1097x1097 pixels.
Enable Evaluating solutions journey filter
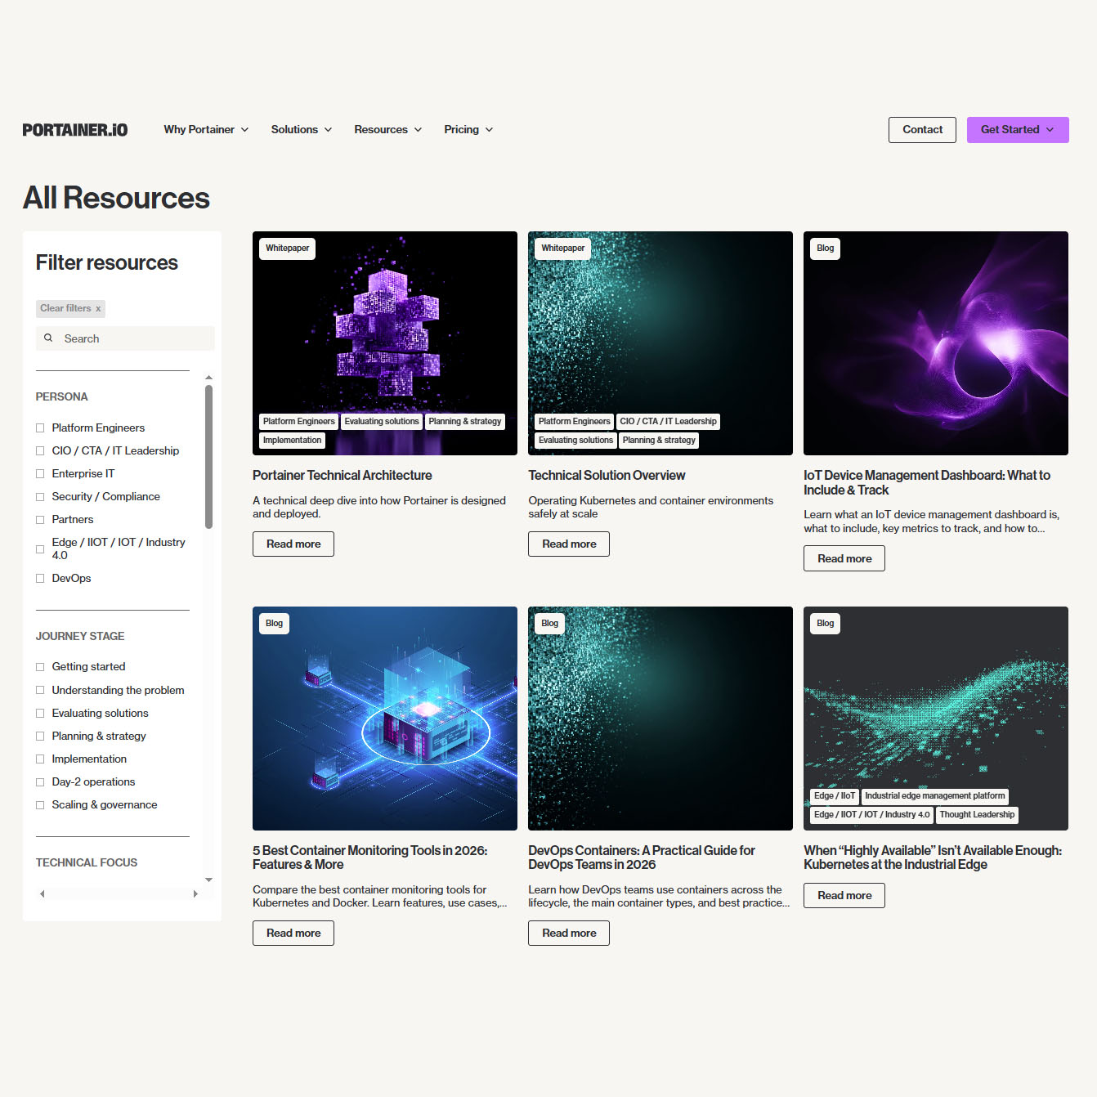pos(40,713)
